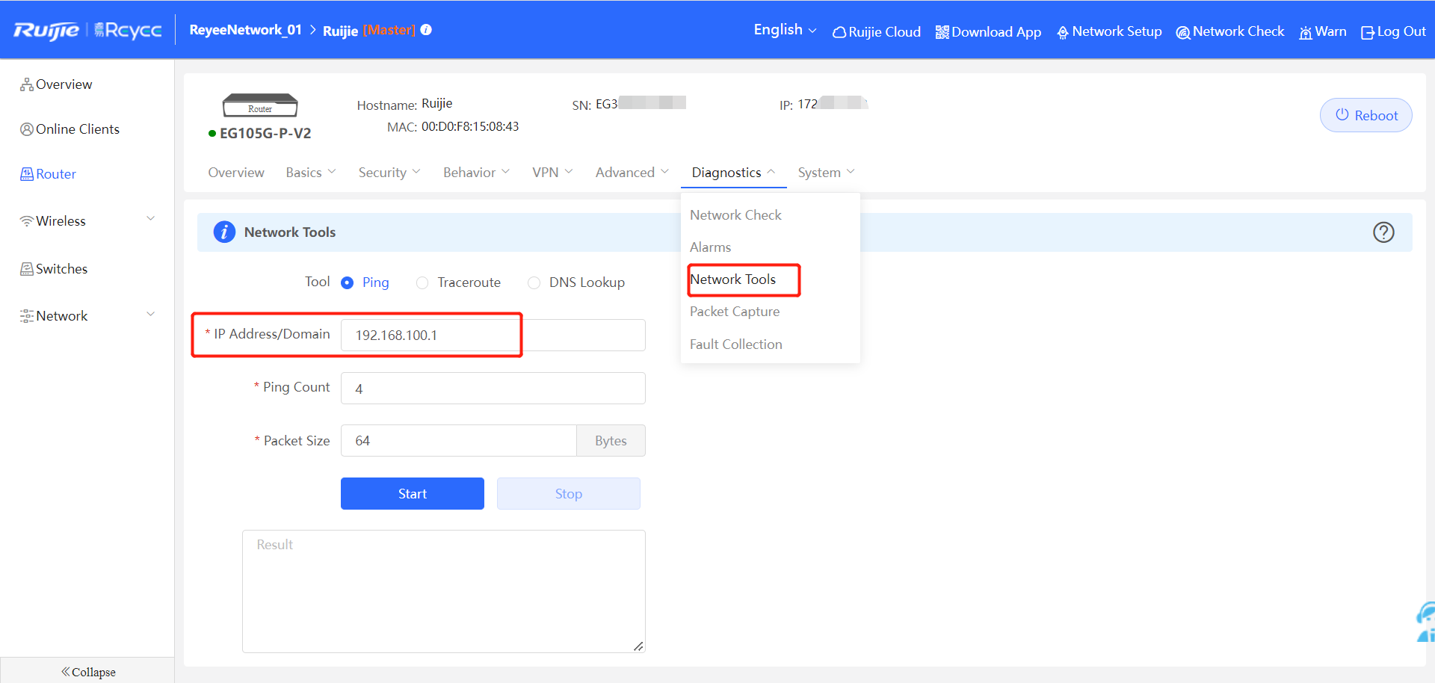Open the English language dropdown

(784, 30)
